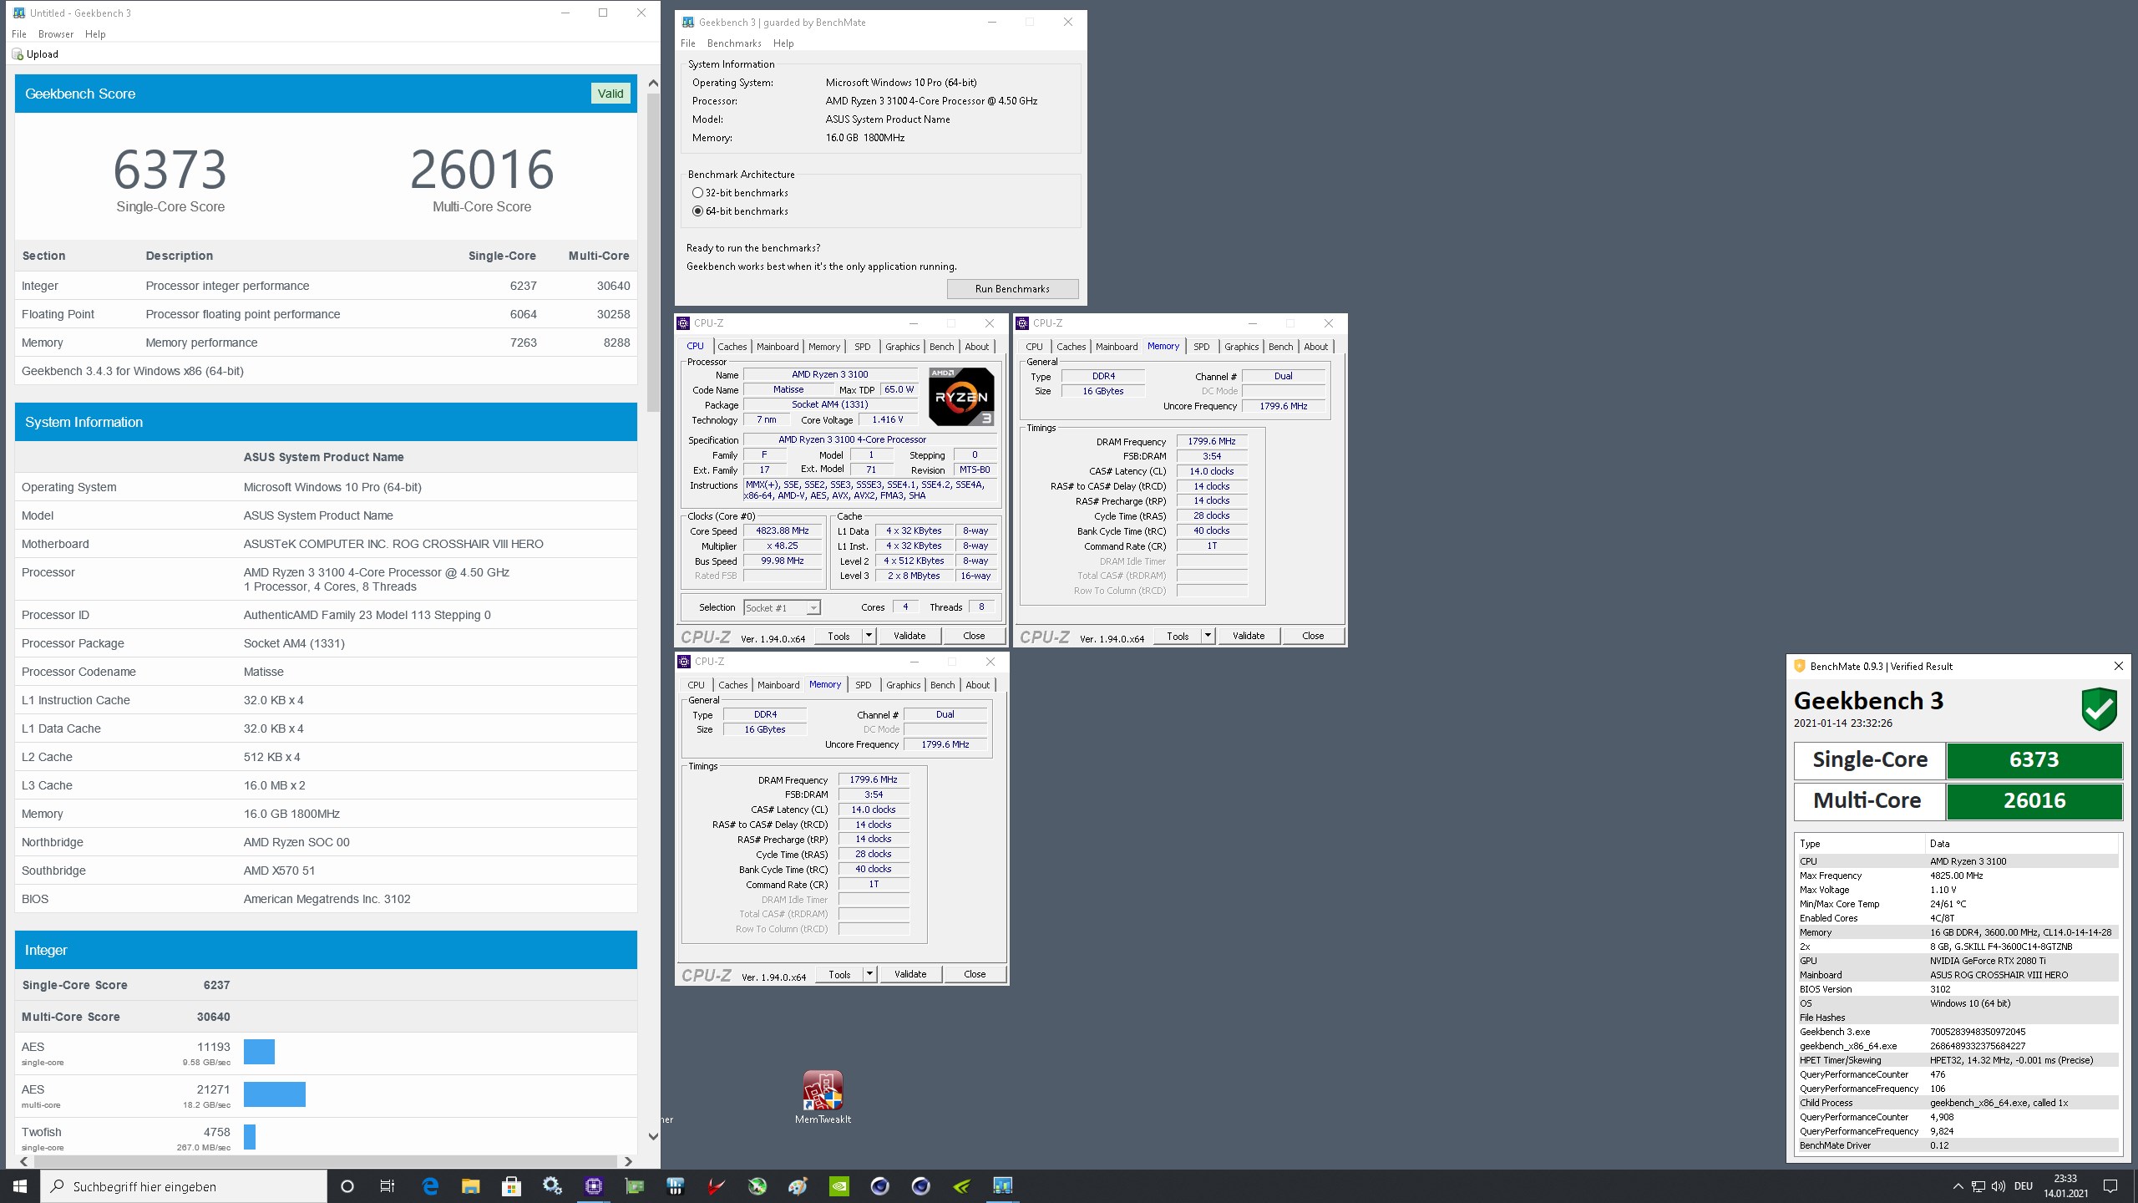Open the Socket #1 selection dropdown in CPU-Z

pos(783,607)
